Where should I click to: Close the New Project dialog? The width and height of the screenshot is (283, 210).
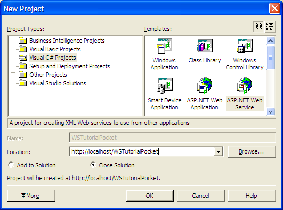[274, 8]
